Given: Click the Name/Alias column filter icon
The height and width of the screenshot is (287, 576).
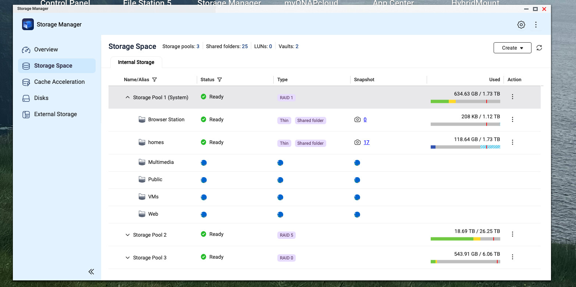Looking at the screenshot, I should (154, 80).
